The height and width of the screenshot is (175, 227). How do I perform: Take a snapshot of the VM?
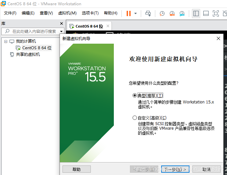coord(162,13)
